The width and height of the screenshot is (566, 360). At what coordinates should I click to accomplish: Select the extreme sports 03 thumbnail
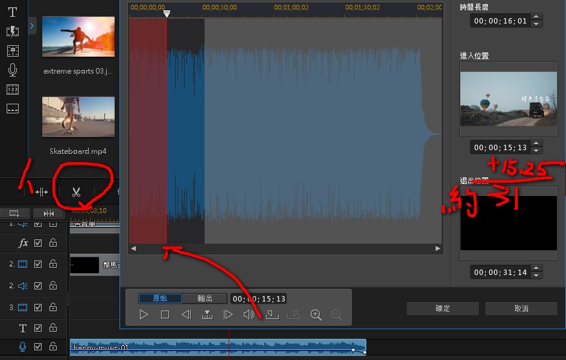coord(78,36)
